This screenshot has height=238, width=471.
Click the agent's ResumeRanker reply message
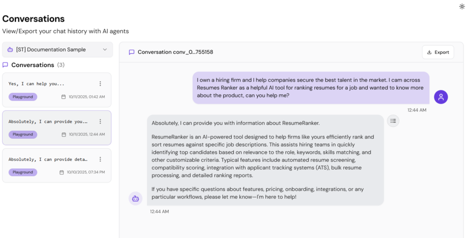265,160
